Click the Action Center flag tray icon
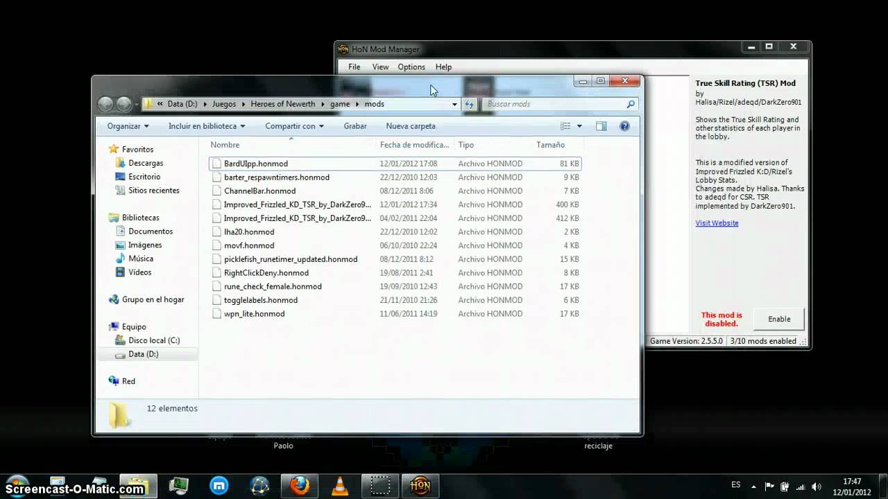Viewport: 888px width, 499px height. 770,486
